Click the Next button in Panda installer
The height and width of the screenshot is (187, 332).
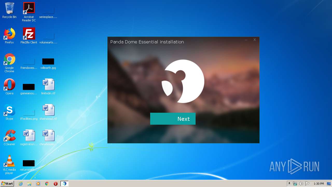click(173, 119)
